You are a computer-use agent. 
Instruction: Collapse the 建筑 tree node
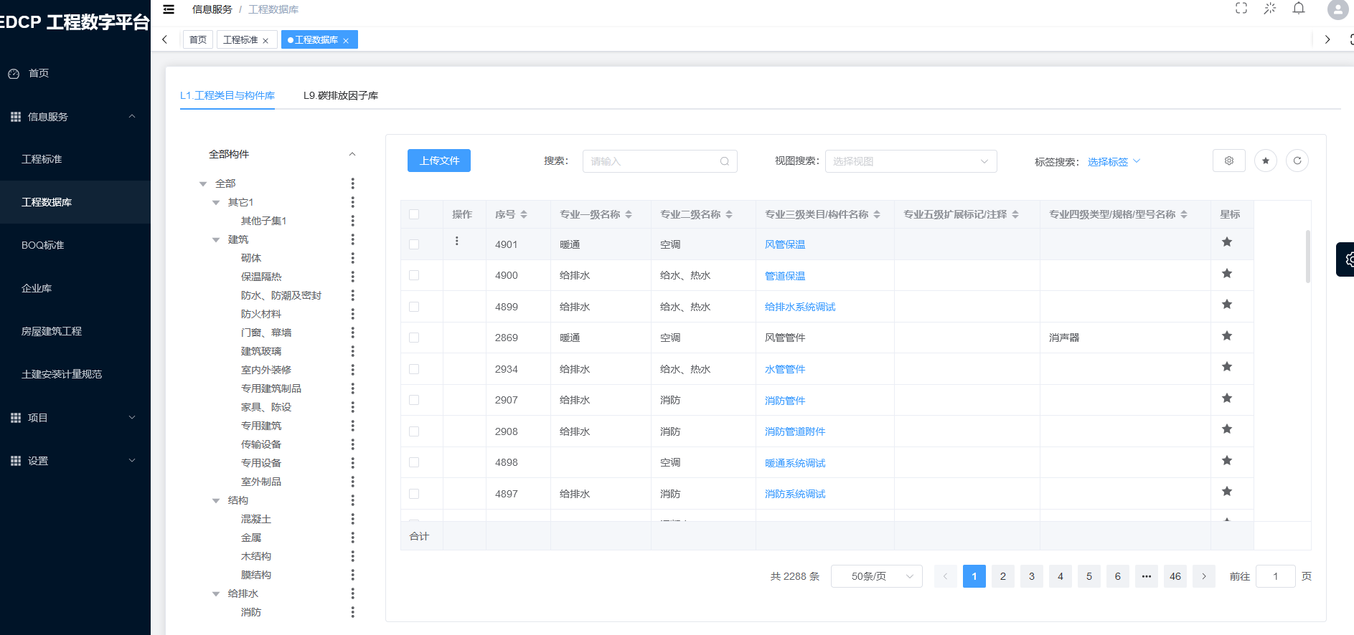[216, 240]
